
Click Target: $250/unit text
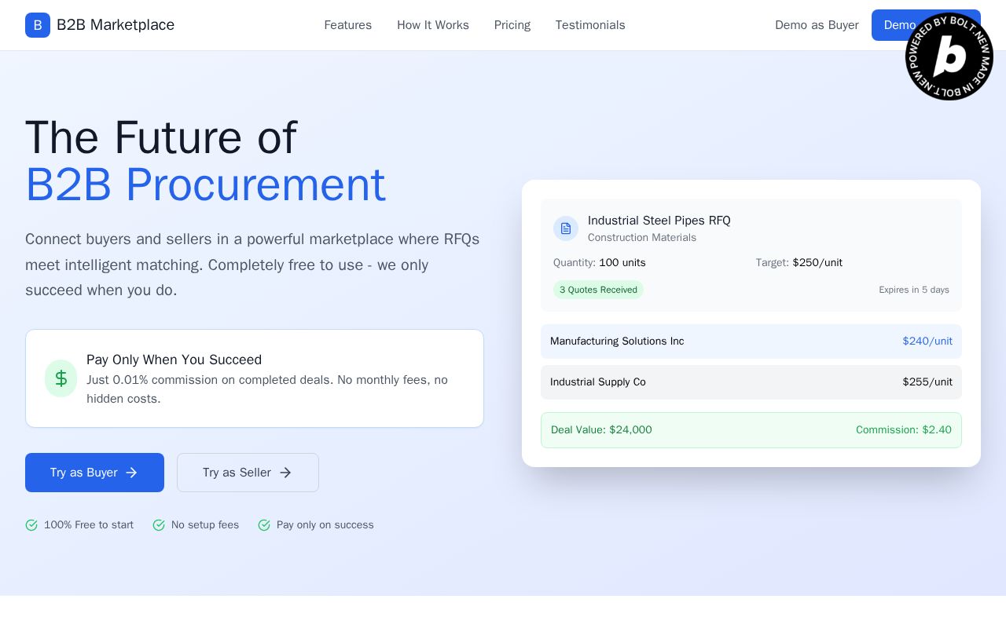799,263
